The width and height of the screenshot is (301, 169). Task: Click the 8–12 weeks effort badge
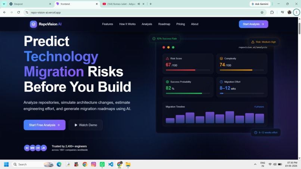point(266,132)
